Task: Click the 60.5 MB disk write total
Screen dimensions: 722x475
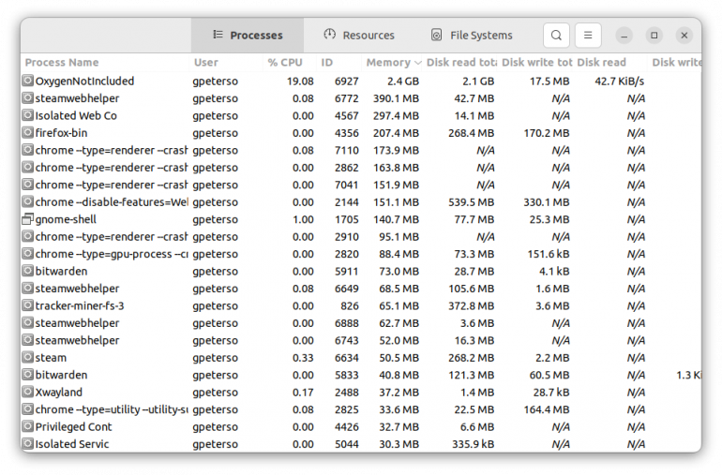Action: tap(549, 375)
